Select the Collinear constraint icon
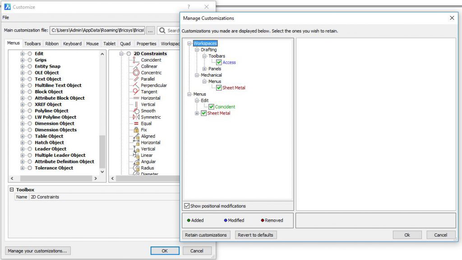Image resolution: width=462 pixels, height=260 pixels. click(136, 67)
